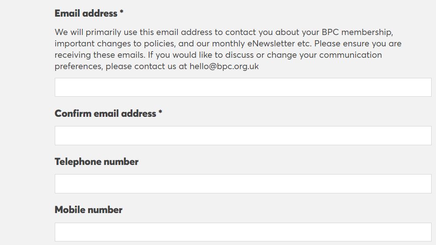
Task: Click the hello@bpc.org.uk email address
Action: (x=224, y=66)
